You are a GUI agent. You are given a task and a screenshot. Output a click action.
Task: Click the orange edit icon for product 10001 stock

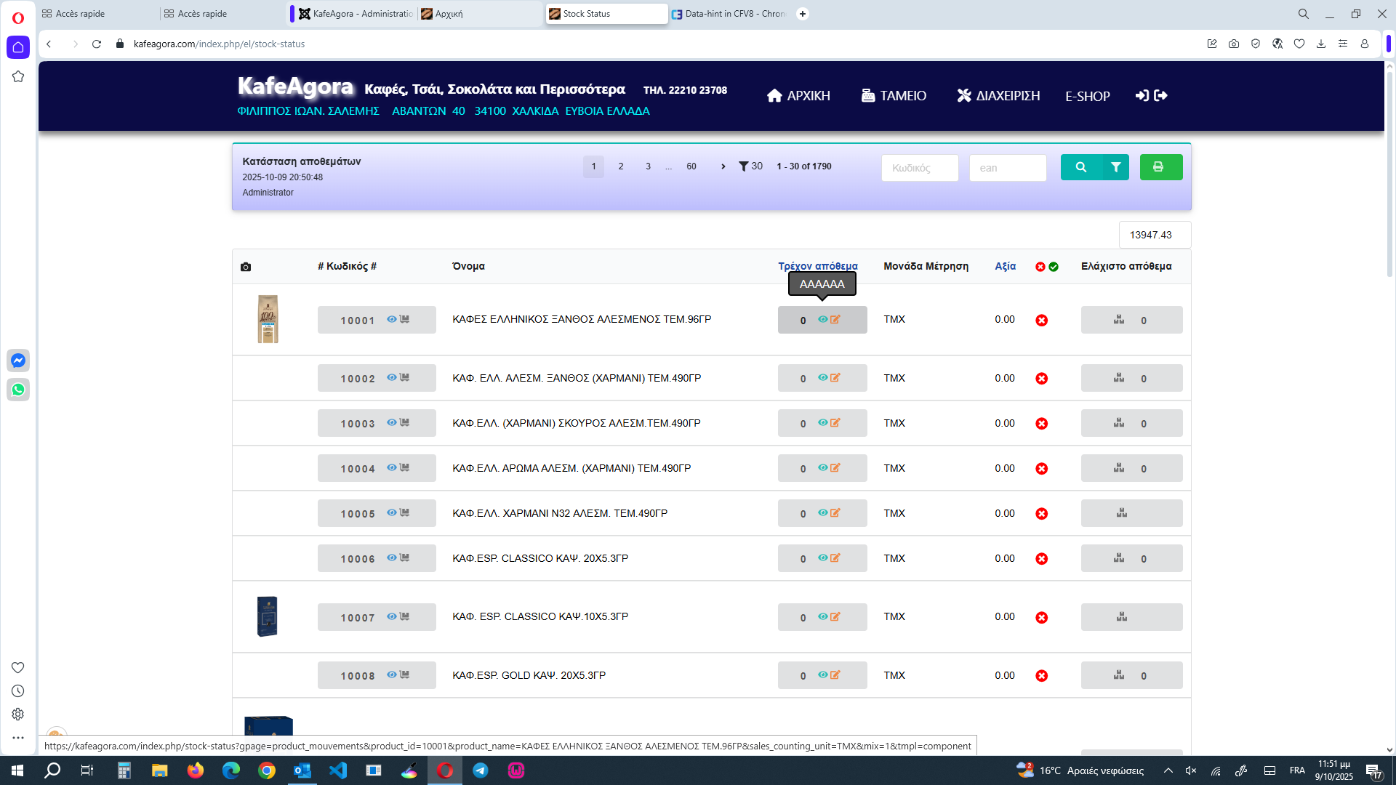(835, 319)
